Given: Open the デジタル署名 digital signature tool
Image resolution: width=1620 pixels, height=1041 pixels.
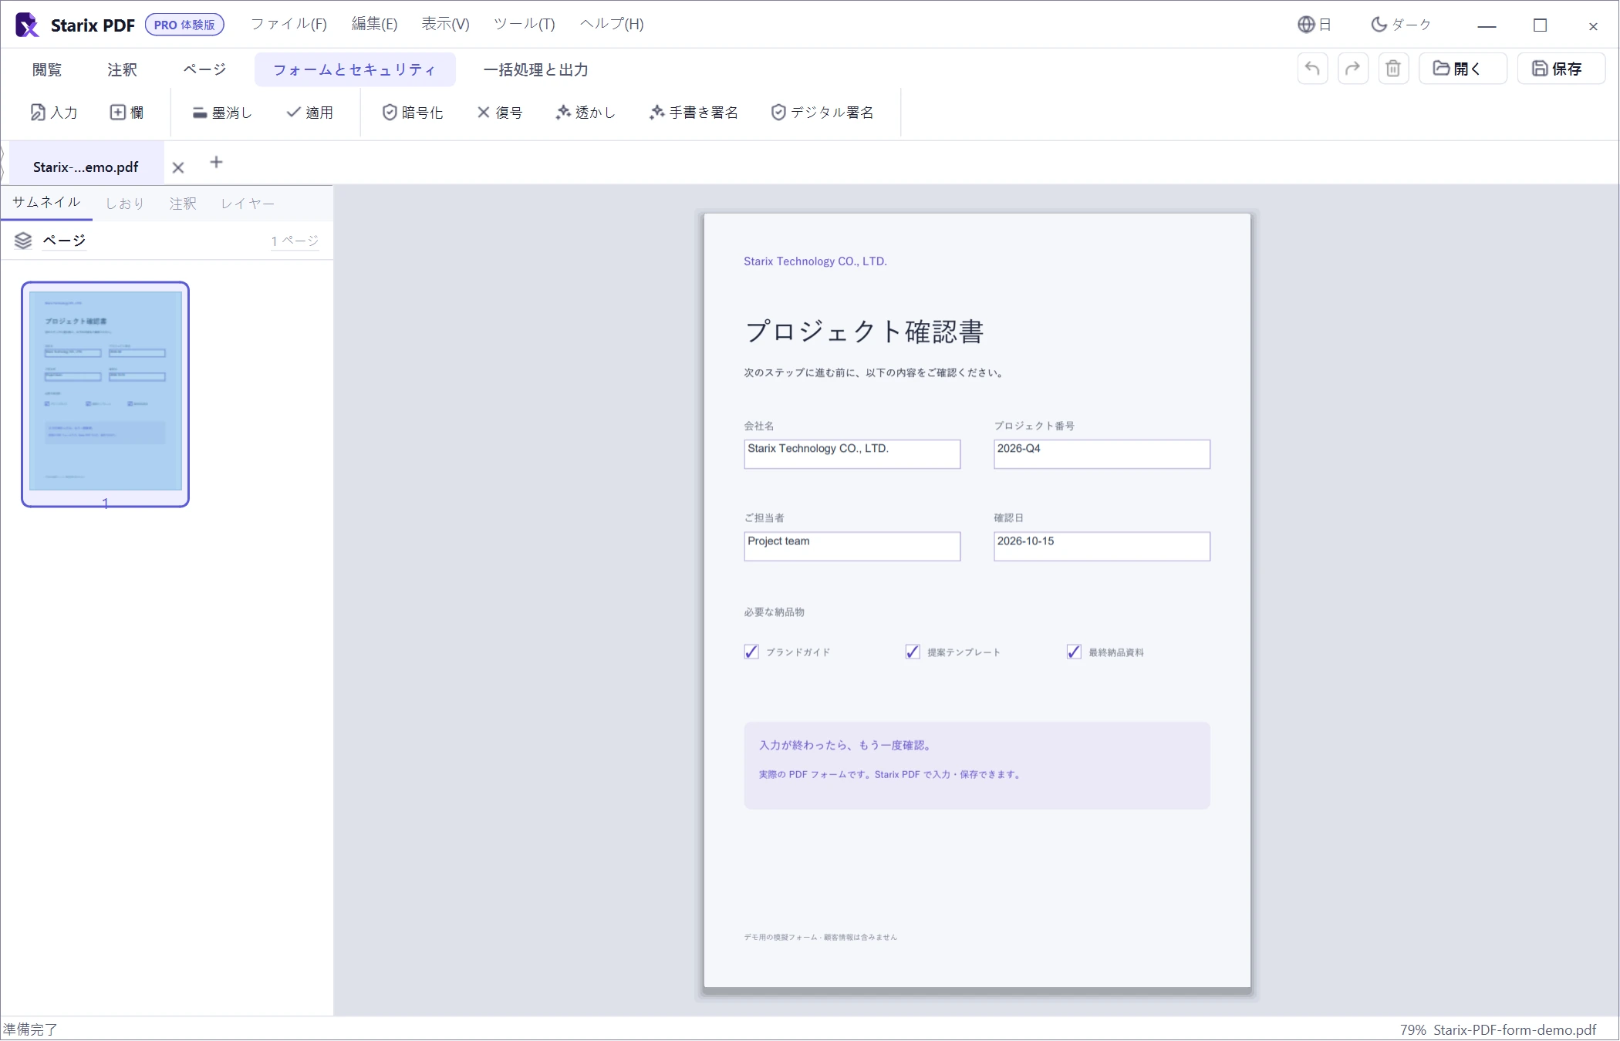Looking at the screenshot, I should click(822, 113).
